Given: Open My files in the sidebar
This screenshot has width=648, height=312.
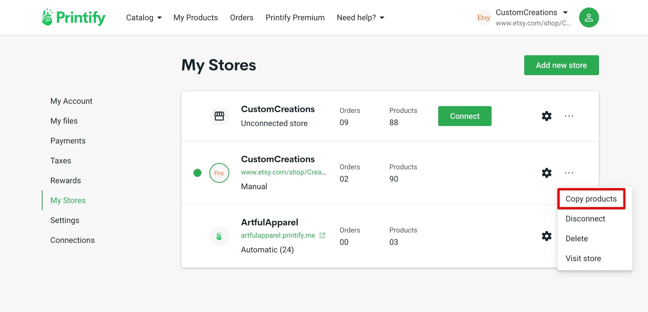Looking at the screenshot, I should 64,121.
